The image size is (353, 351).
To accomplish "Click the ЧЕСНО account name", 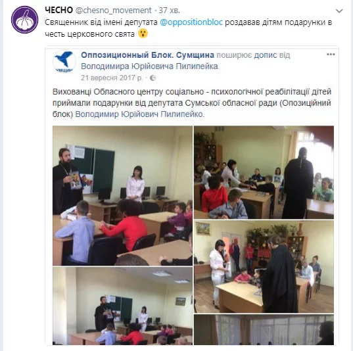I will pyautogui.click(x=59, y=10).
